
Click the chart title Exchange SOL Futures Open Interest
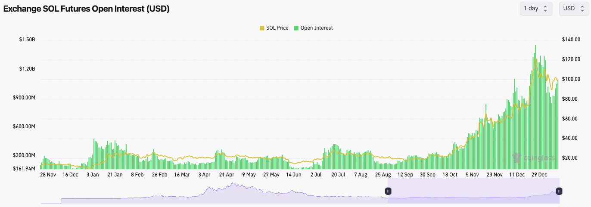[87, 9]
